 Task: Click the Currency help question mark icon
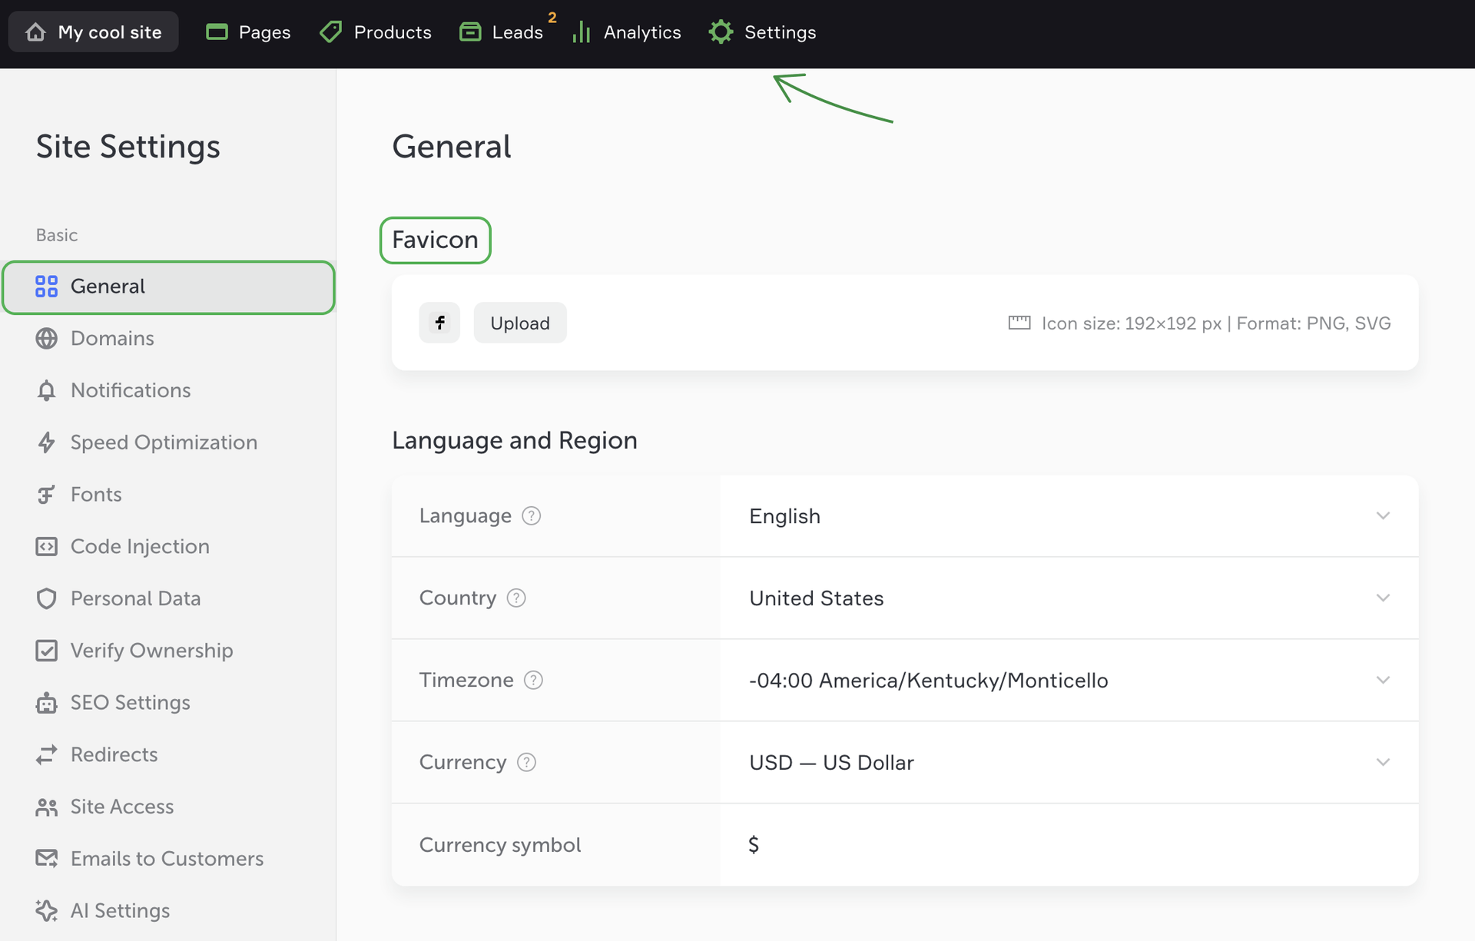[526, 762]
